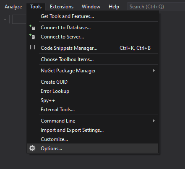Open the Window menu

91,7
